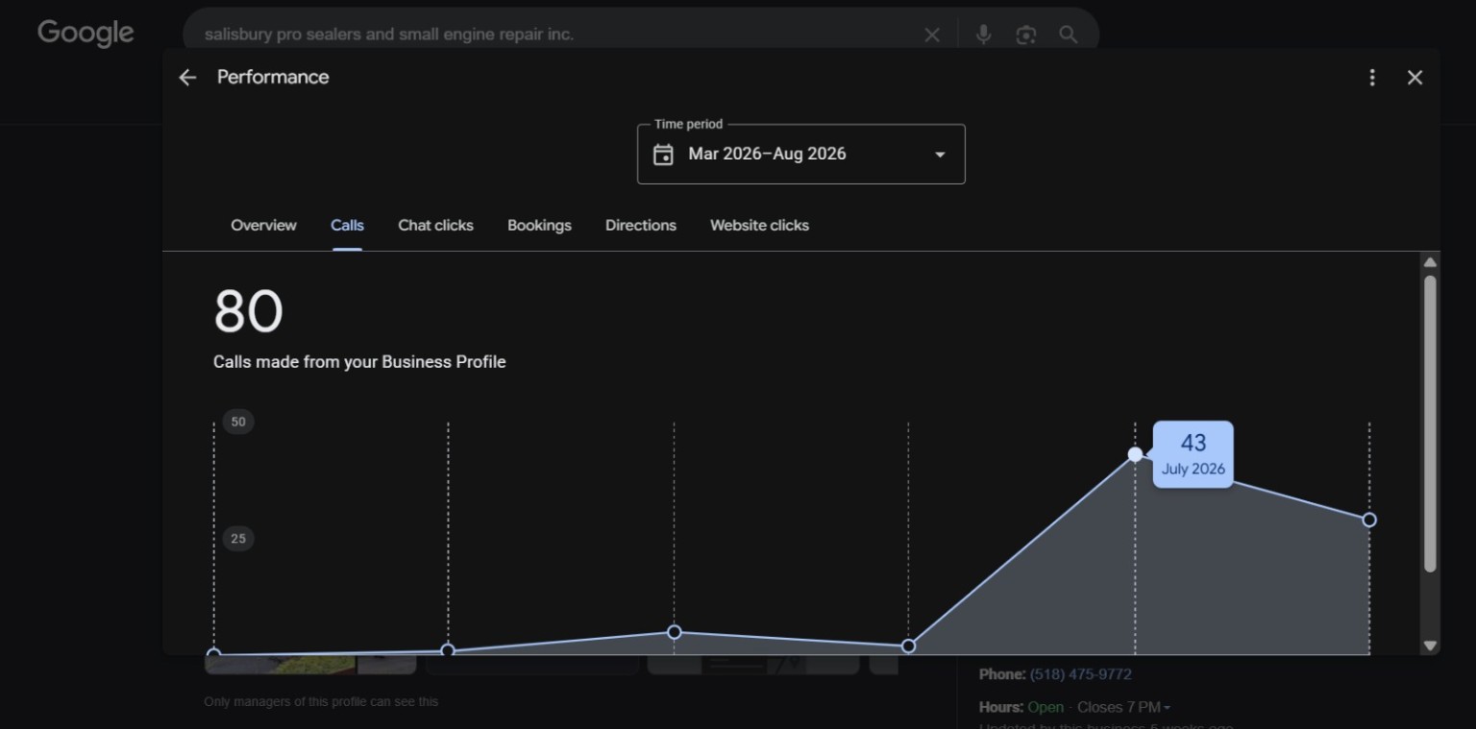
Task: Open the Bookings tab
Action: click(x=539, y=226)
